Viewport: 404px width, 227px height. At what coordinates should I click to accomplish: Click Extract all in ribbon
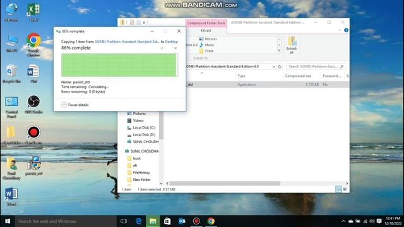pyautogui.click(x=292, y=45)
